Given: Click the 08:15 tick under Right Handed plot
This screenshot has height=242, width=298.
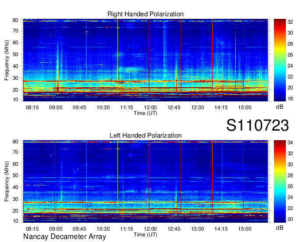Looking at the screenshot, I should 32,107.
